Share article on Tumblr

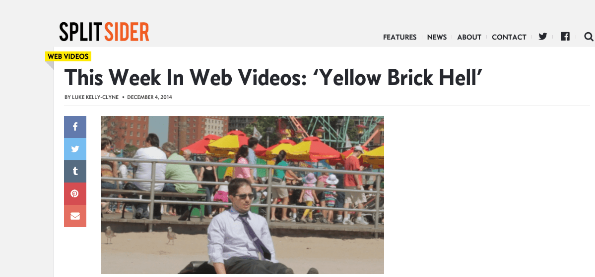tap(75, 172)
